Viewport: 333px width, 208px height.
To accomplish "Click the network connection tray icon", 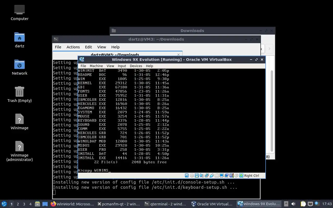I will click(x=310, y=204).
